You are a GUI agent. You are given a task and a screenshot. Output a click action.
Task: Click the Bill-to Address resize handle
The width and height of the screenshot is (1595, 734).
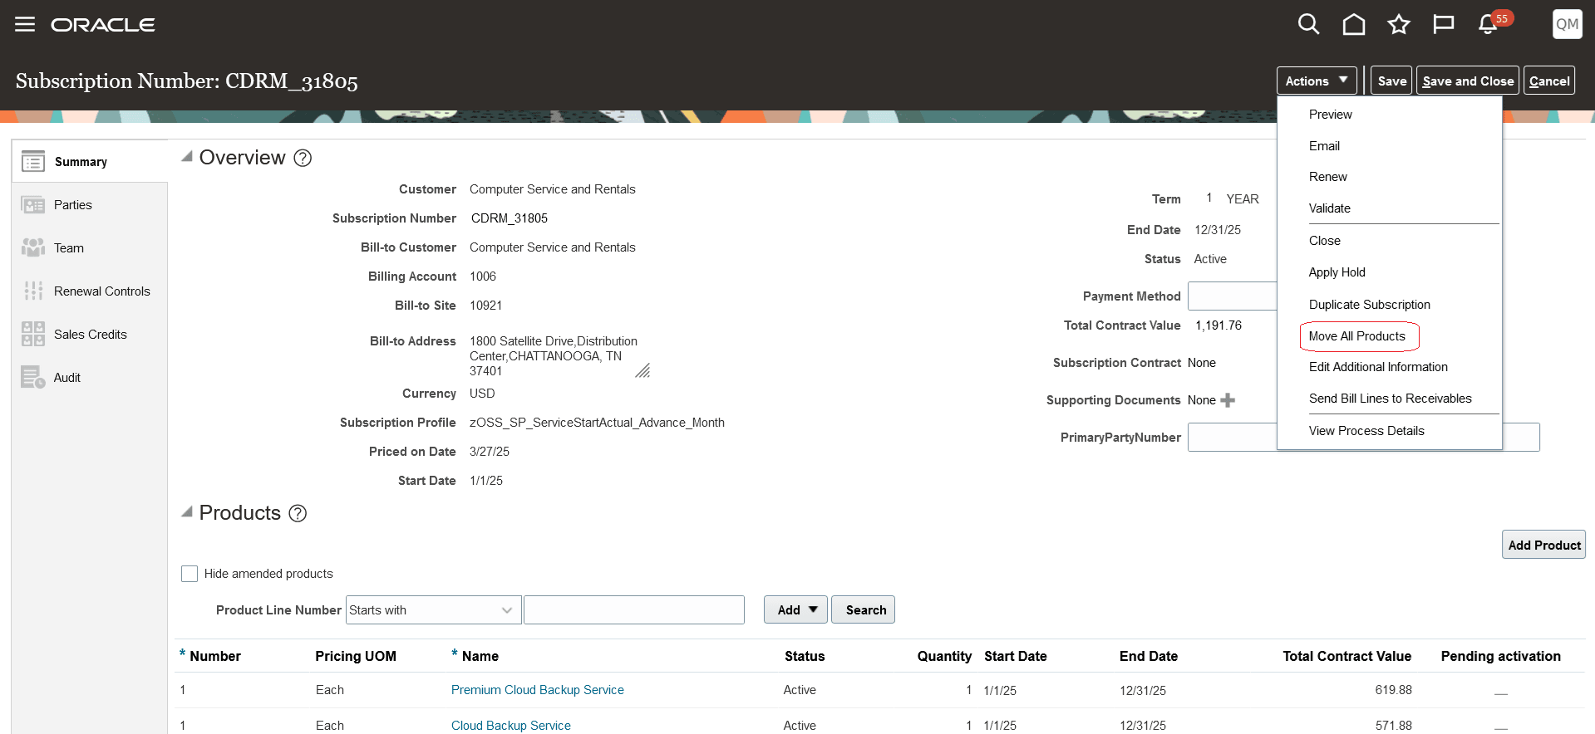click(642, 370)
